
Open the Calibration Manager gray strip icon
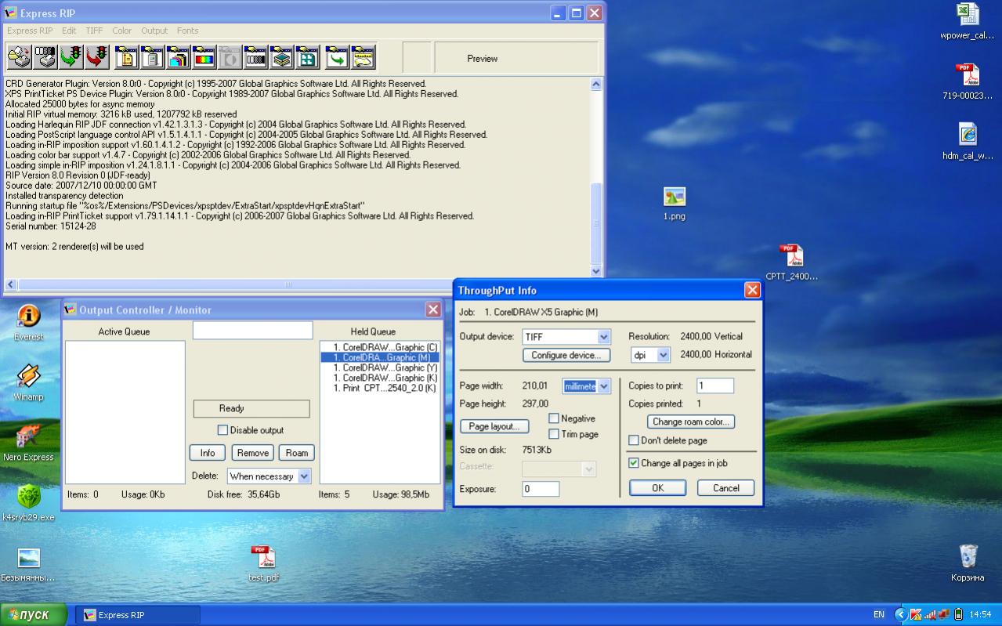point(256,57)
